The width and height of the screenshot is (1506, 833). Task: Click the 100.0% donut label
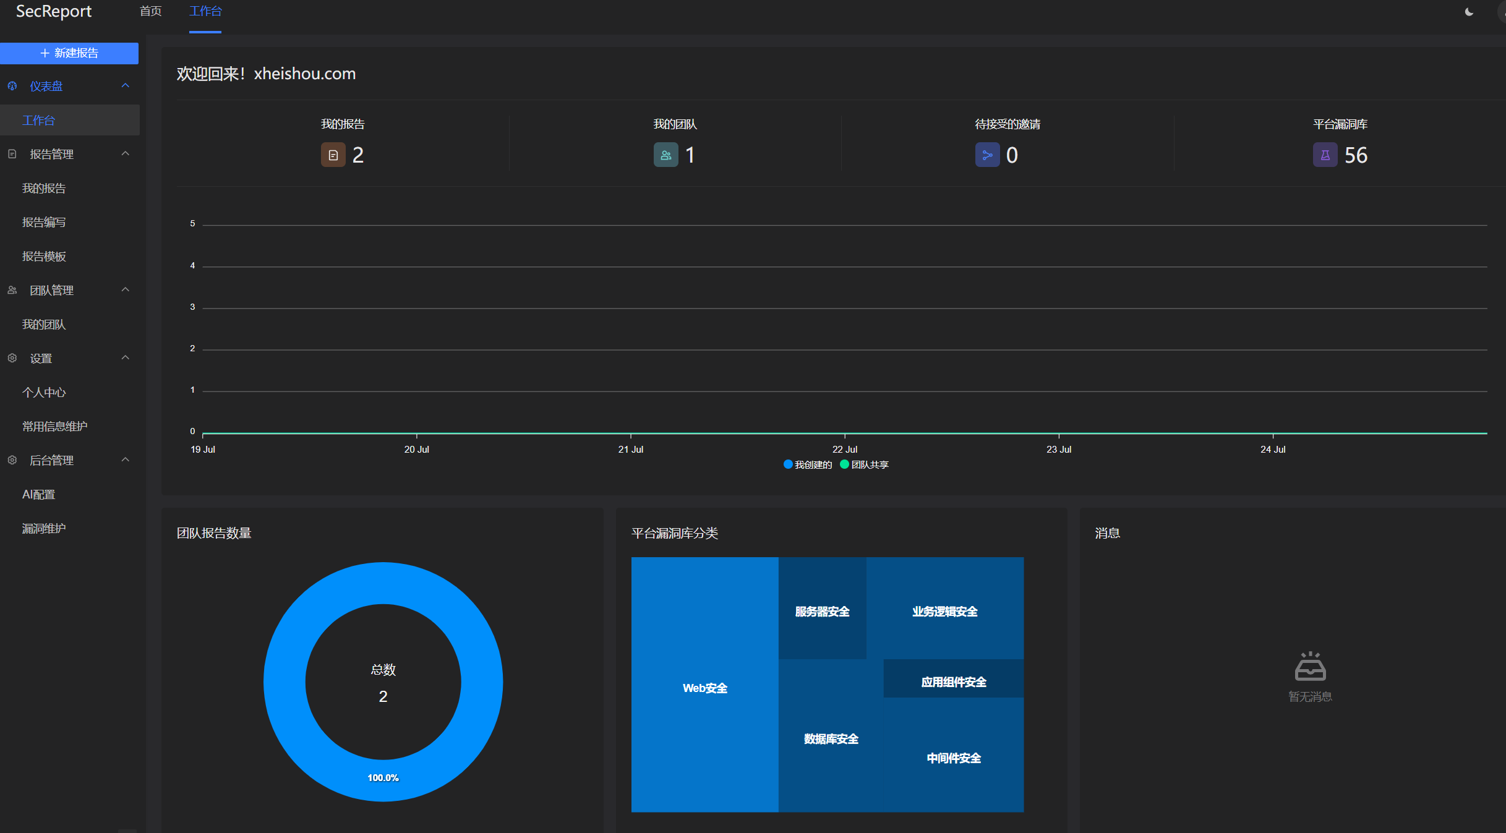click(x=383, y=778)
